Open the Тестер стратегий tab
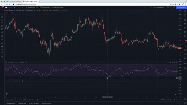Viewport: 187px width, 105px height. click(34, 104)
